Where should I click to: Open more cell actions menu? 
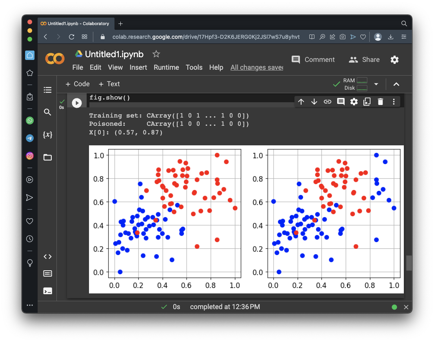pyautogui.click(x=394, y=102)
